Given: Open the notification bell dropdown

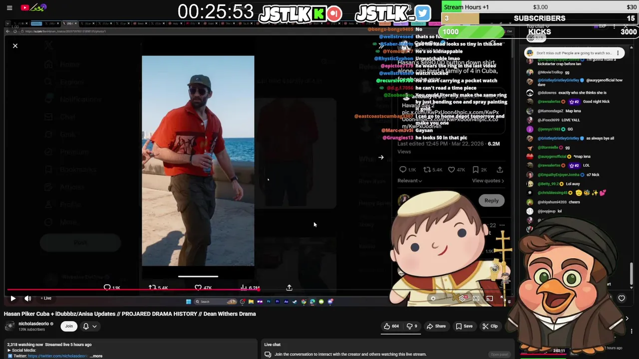Looking at the screenshot, I should (x=89, y=326).
